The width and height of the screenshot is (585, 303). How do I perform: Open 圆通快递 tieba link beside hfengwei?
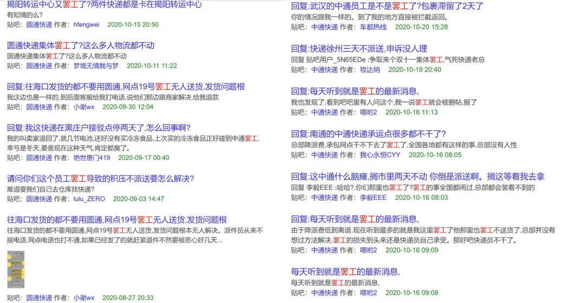[x=39, y=24]
